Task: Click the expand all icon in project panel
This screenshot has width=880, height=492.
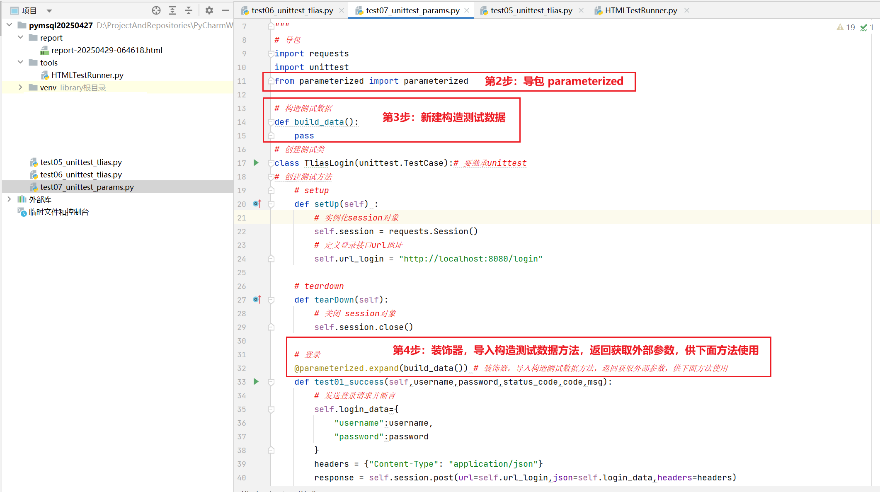Action: pyautogui.click(x=172, y=11)
